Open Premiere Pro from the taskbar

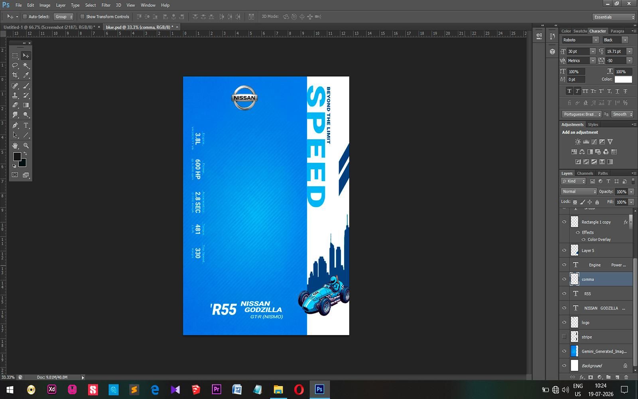pos(217,389)
